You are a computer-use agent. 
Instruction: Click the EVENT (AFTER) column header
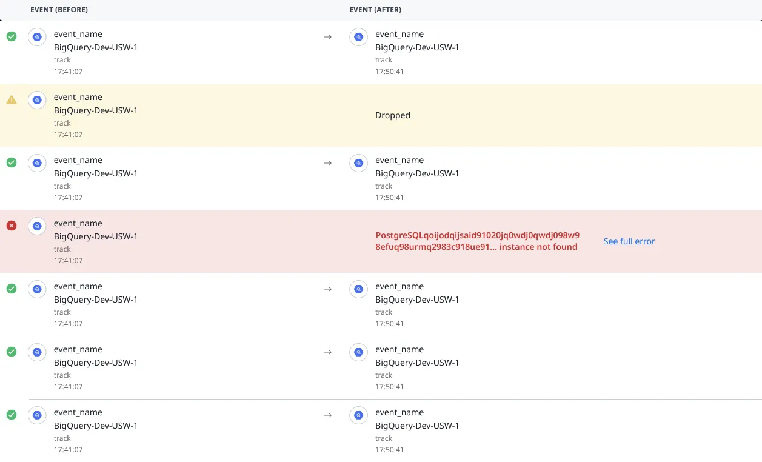click(375, 10)
